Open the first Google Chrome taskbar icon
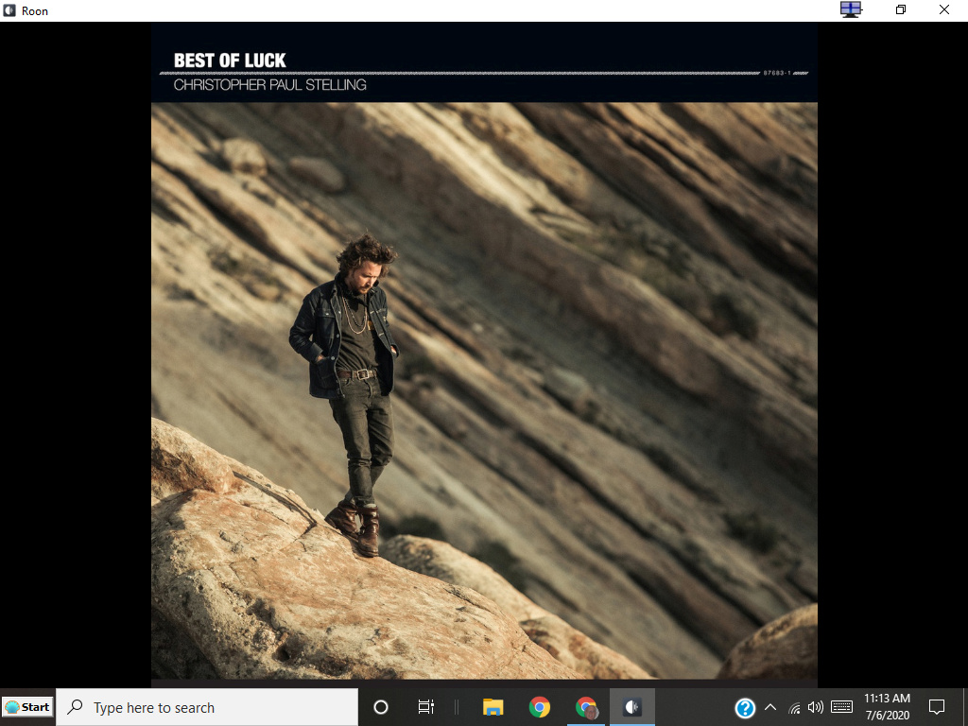The image size is (968, 726). (539, 707)
